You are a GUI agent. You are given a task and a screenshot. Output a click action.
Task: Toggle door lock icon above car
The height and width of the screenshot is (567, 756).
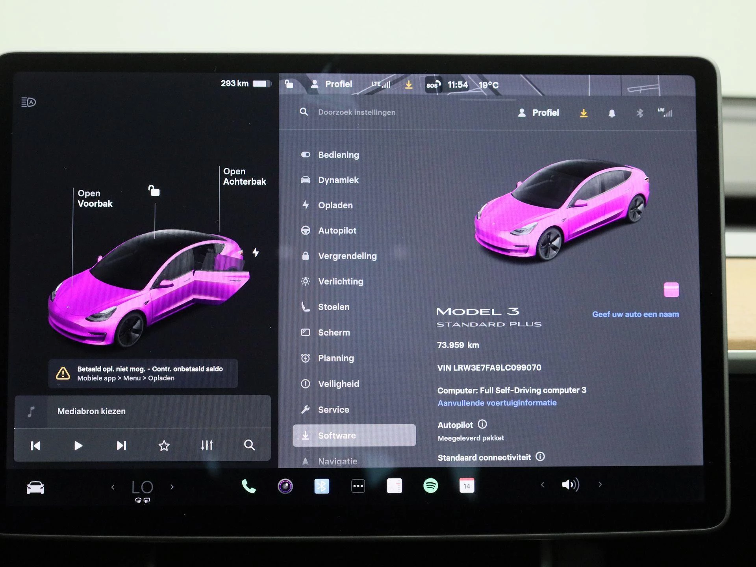[x=154, y=191]
